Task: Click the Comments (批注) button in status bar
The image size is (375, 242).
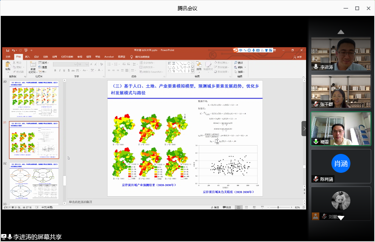Action: point(227,207)
